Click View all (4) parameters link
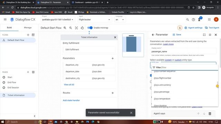The image size is (221, 124). click(69, 85)
